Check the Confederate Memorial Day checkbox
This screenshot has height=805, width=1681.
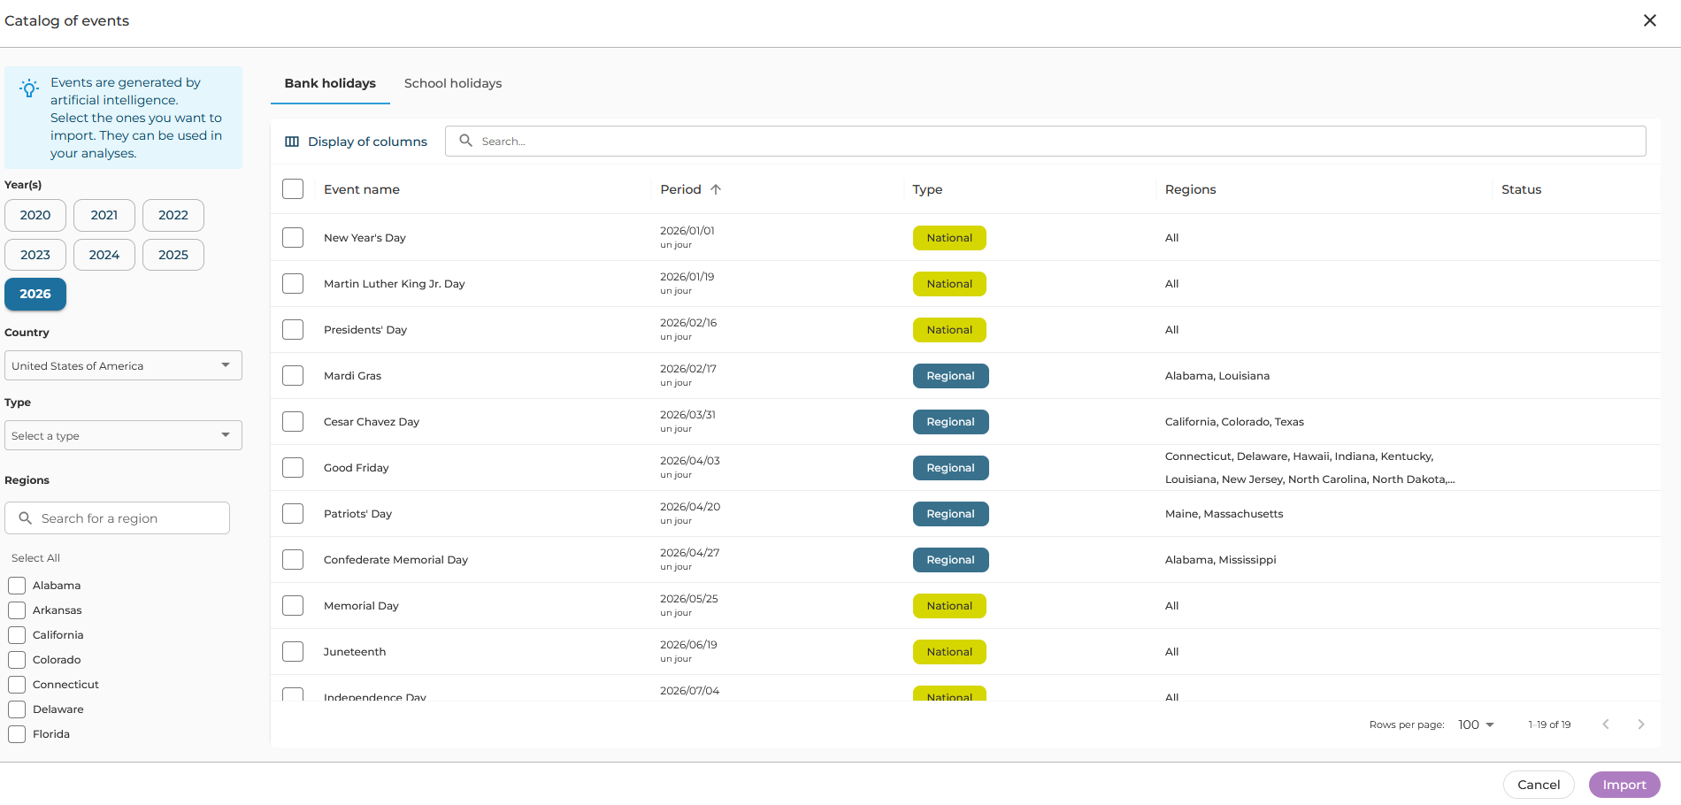[x=293, y=560]
